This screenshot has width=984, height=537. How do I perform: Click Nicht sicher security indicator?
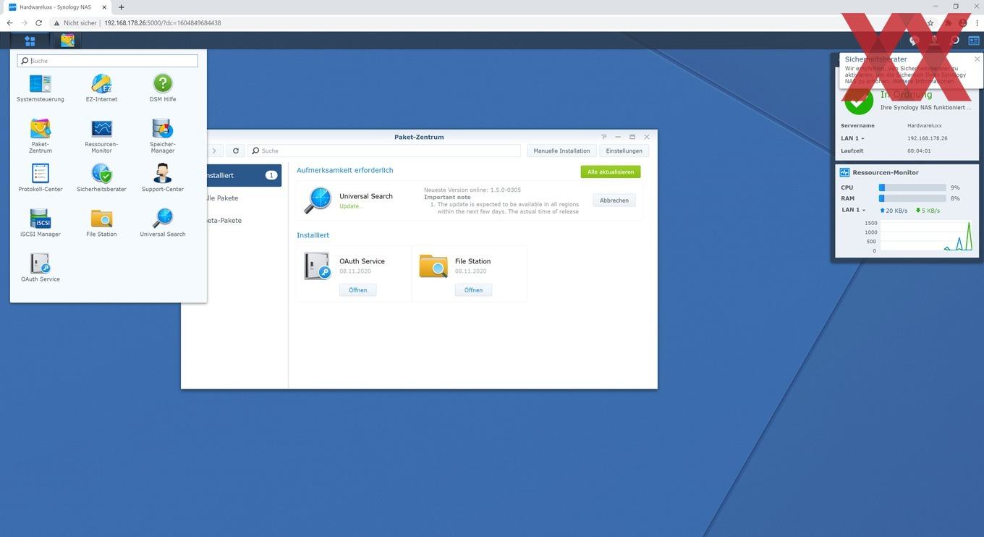[75, 22]
